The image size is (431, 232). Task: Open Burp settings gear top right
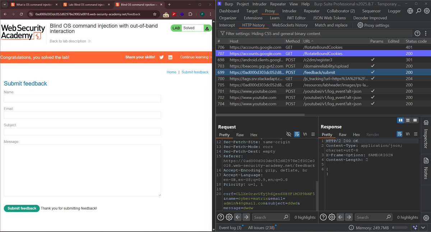[x=427, y=11]
